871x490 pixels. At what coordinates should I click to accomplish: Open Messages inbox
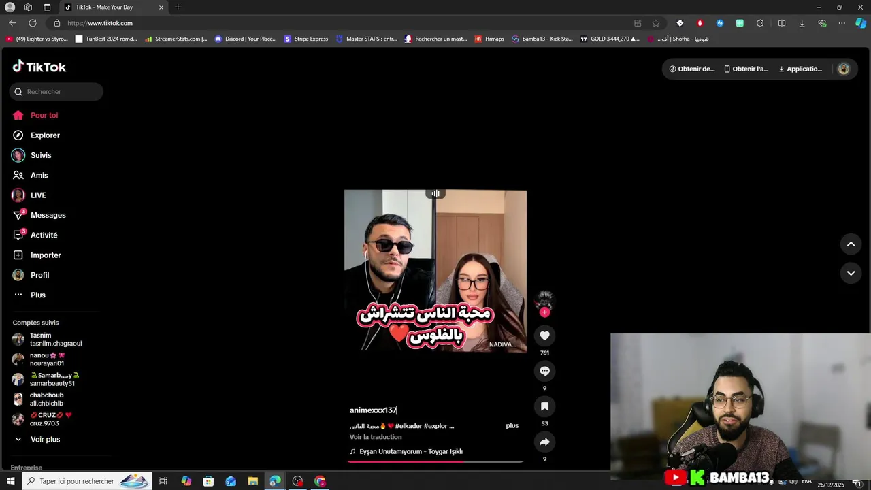point(39,215)
